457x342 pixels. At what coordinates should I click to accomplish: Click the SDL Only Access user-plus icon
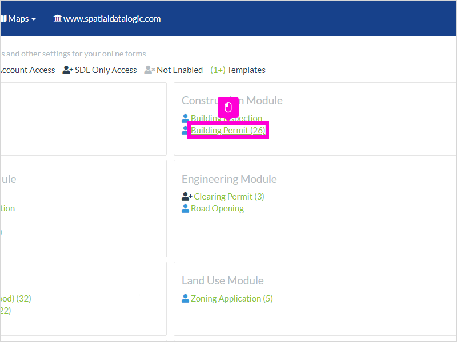[x=67, y=70]
